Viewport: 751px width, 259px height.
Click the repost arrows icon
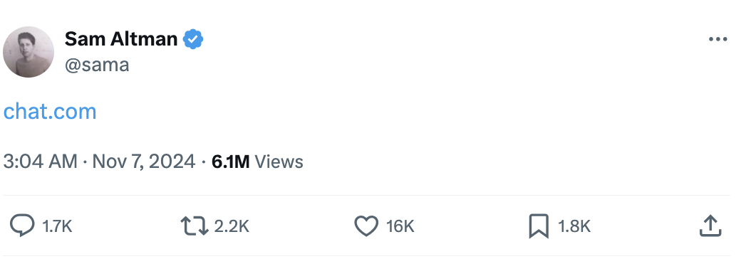(194, 226)
